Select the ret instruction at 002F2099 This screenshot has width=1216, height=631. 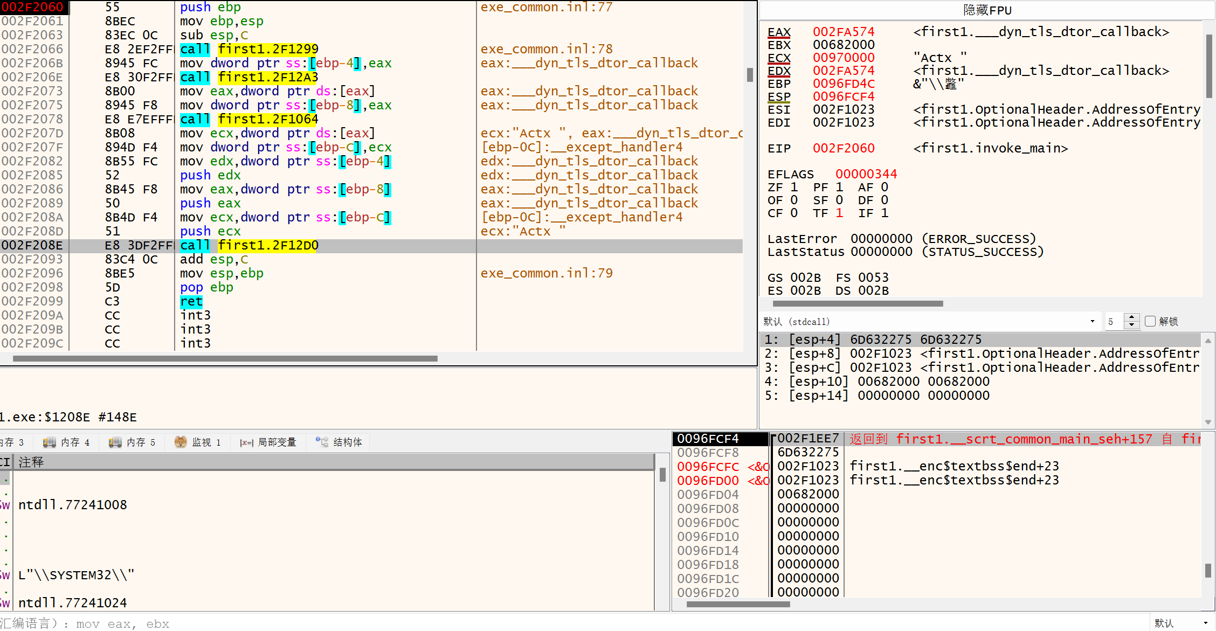click(x=192, y=302)
